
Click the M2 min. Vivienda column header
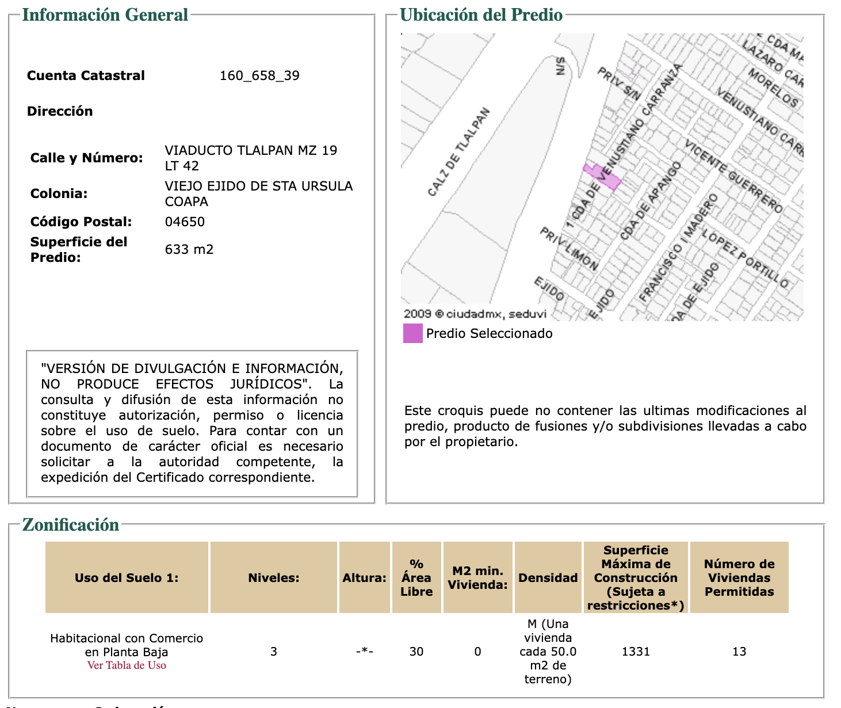click(478, 578)
